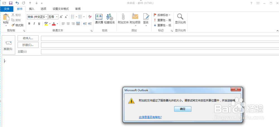
Task: Switch to the 选项 ribbon tab
Action: [x=44, y=9]
